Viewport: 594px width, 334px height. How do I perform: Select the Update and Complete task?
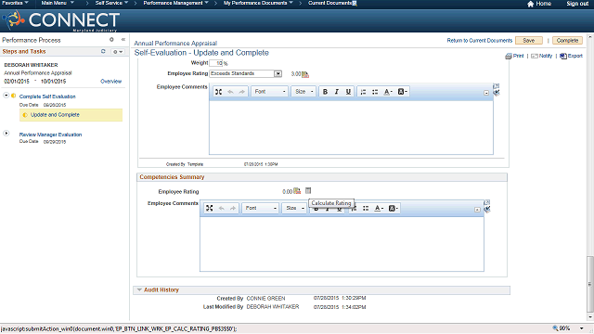tap(71, 115)
